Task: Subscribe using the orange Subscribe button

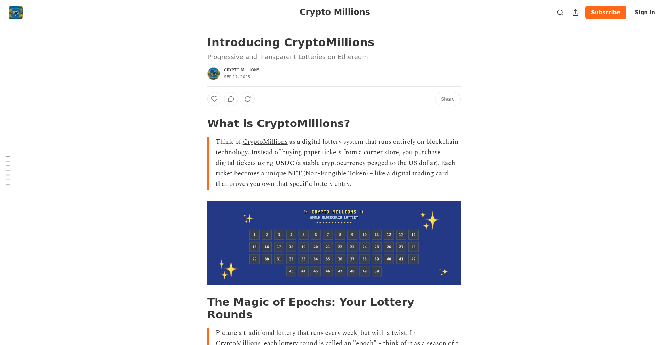Action: point(605,13)
